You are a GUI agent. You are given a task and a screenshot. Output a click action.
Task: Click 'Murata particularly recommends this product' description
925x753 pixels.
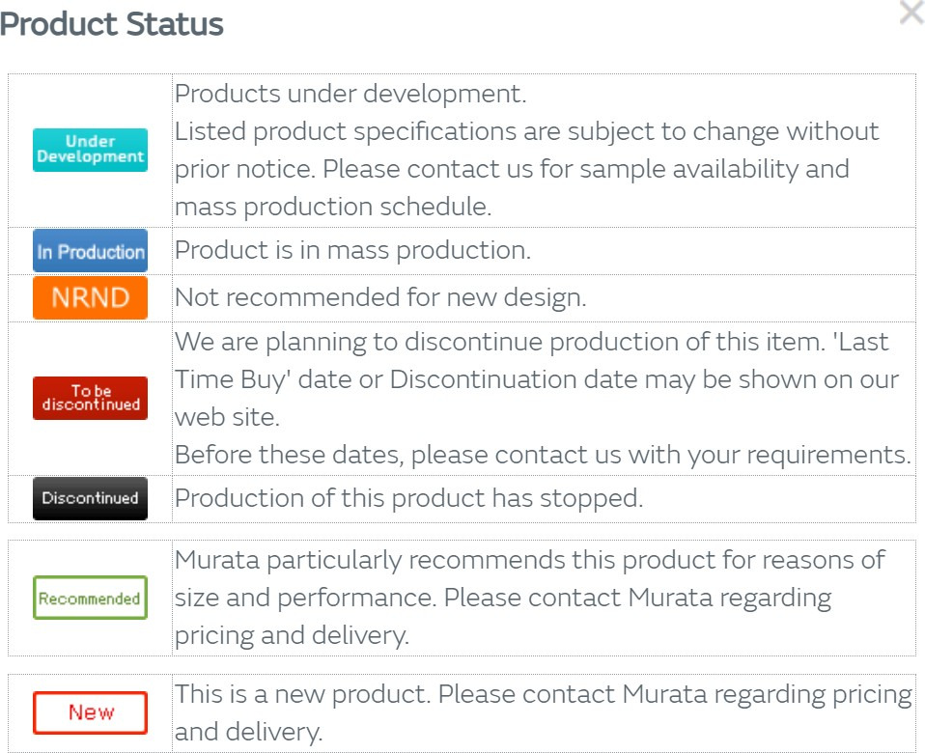(529, 560)
